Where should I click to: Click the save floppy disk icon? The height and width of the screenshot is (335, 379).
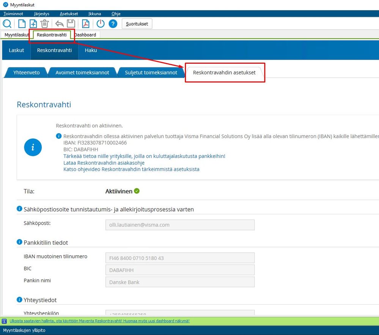pyautogui.click(x=71, y=24)
